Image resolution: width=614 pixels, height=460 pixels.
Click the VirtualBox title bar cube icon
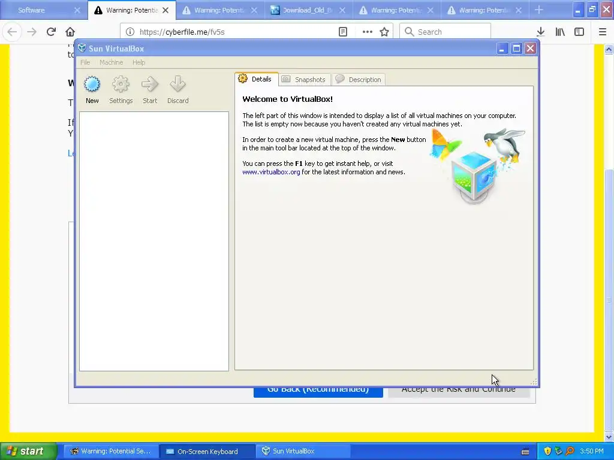point(82,48)
